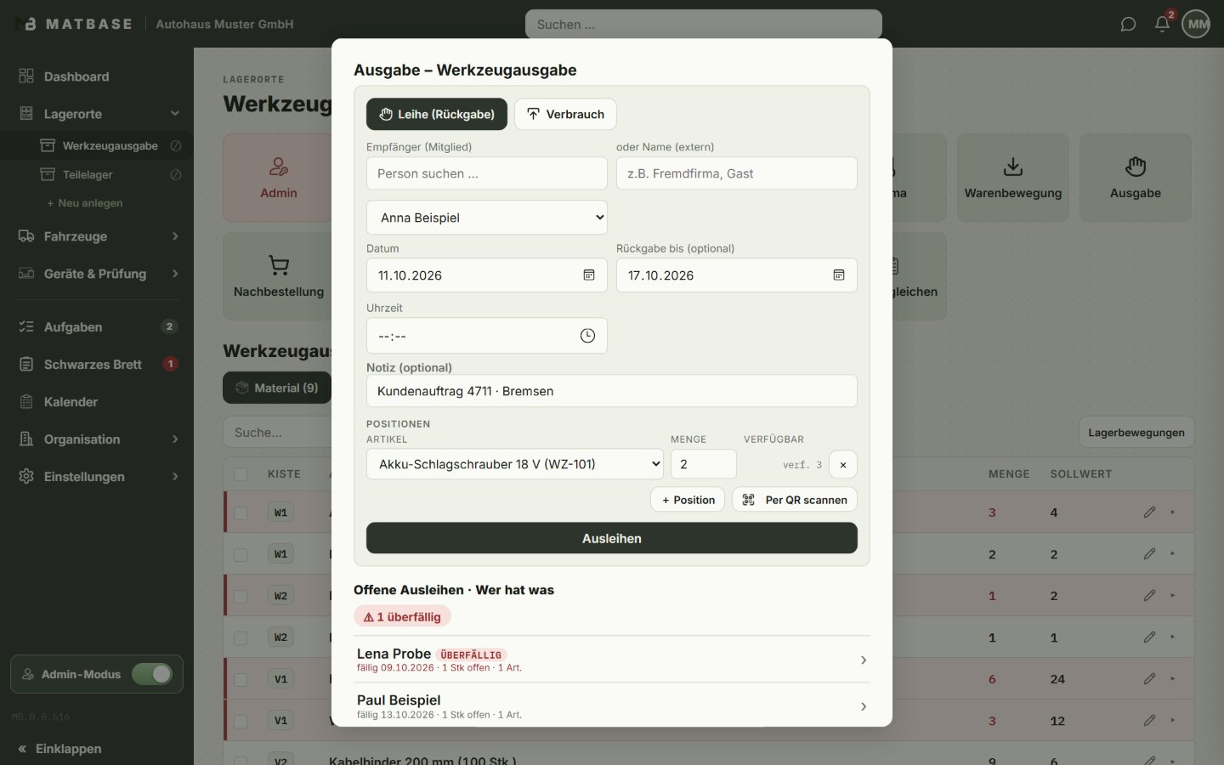Edit the row with Sollwert 4
Image resolution: width=1224 pixels, height=765 pixels.
point(1149,513)
